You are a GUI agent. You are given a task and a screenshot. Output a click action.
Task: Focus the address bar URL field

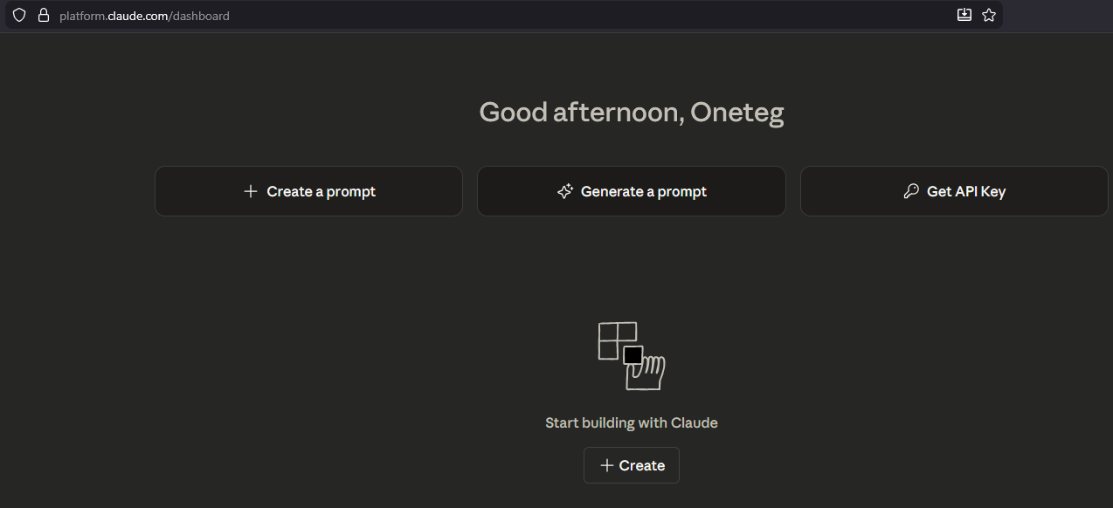[524, 15]
